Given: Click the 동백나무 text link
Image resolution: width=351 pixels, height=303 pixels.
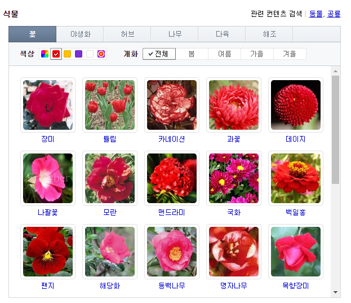Looking at the screenshot, I should click(172, 286).
